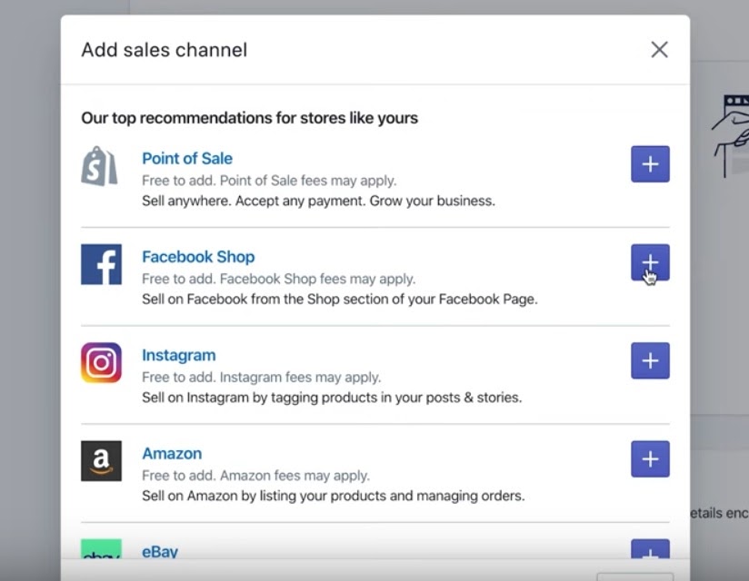Open the Instagram channel link
Viewport: 749px width, 581px height.
click(x=178, y=355)
